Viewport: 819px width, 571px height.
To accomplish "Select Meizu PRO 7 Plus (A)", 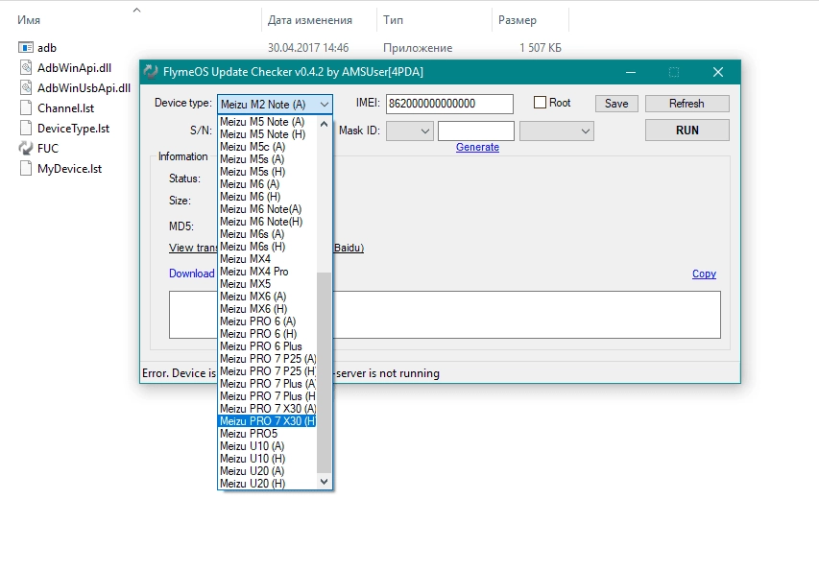I will [x=267, y=384].
